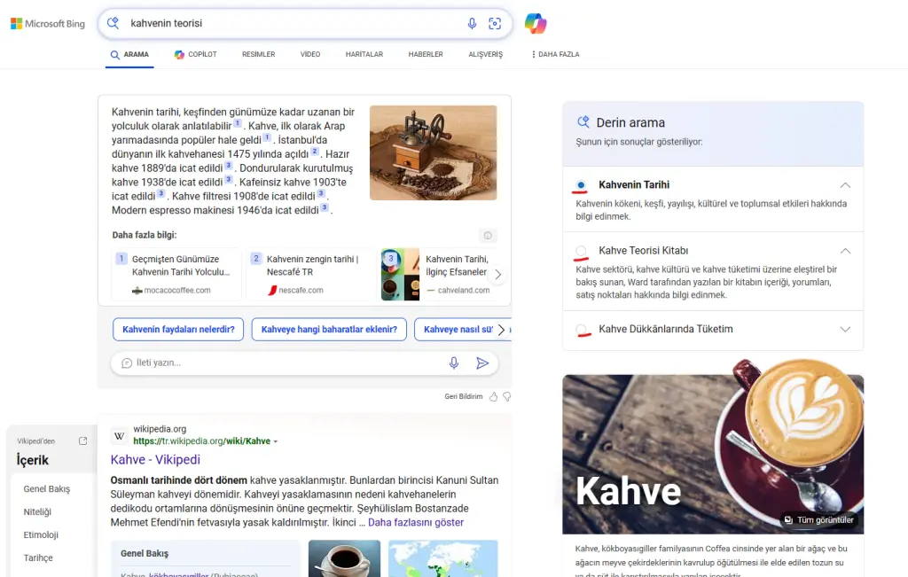Give thumbs down feedback
The height and width of the screenshot is (577, 908).
506,396
